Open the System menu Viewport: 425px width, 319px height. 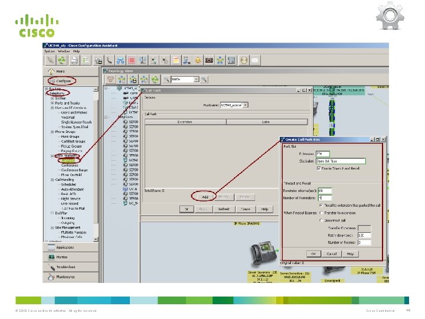50,51
